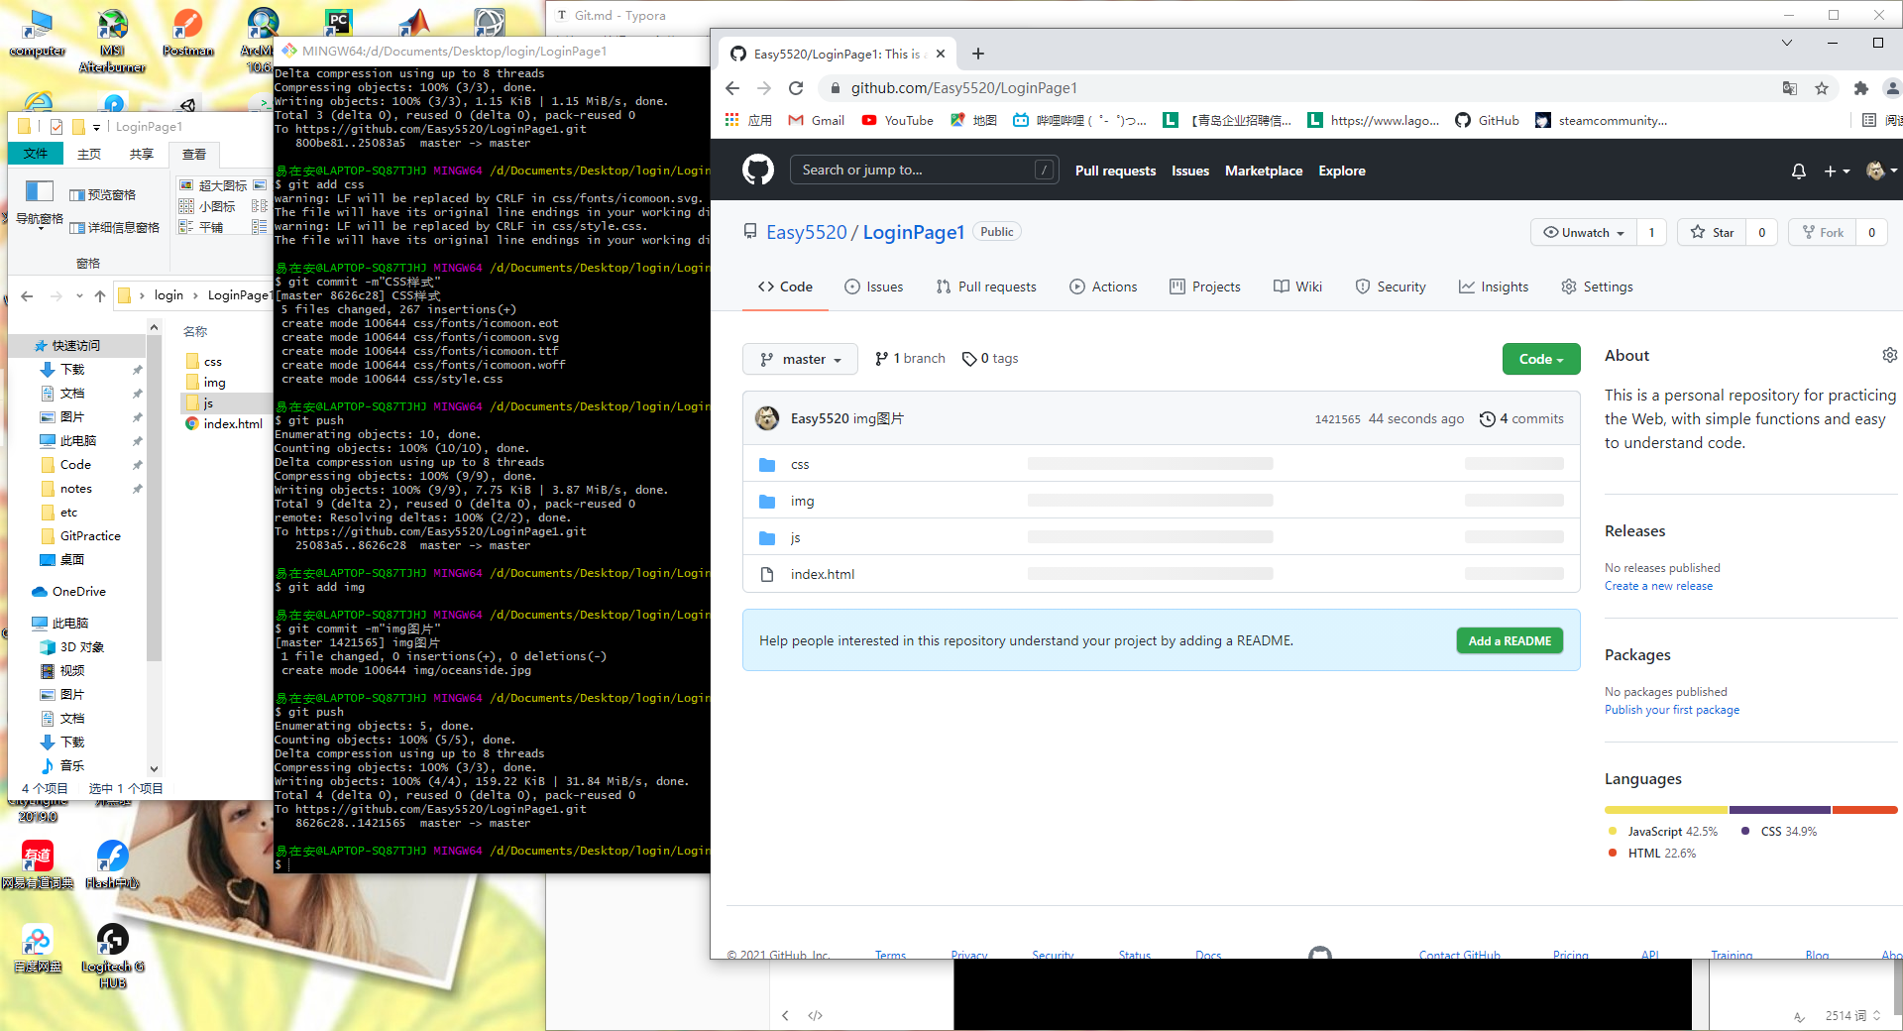Image resolution: width=1903 pixels, height=1031 pixels.
Task: Click Chrome back arrow button
Action: click(732, 88)
